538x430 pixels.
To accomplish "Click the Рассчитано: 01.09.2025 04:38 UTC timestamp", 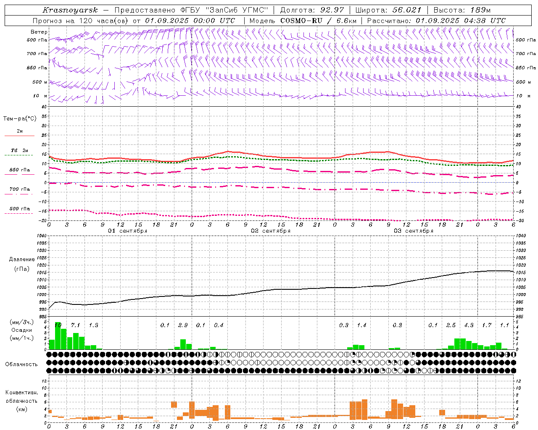I will 436,21.
